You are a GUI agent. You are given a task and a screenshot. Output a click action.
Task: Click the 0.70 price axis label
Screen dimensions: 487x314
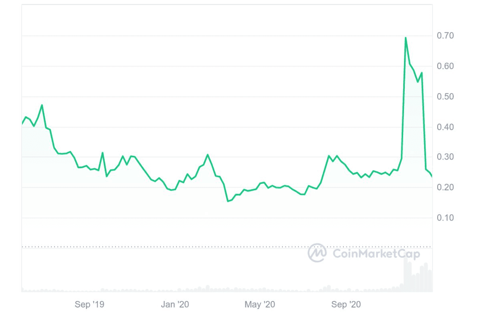[445, 35]
